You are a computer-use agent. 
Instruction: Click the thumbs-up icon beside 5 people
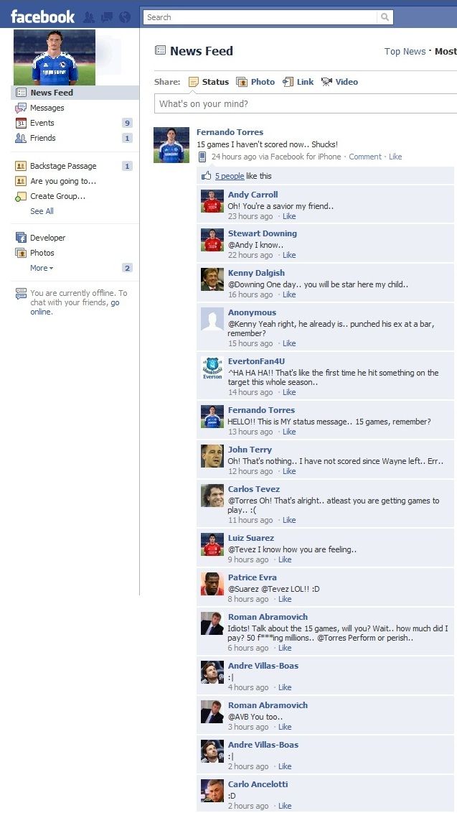(207, 176)
